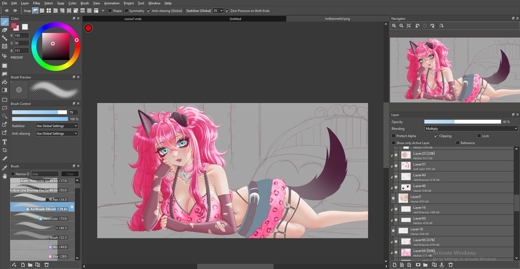Screen dimensions: 520x269
Task: Open the Blending mode Multiply dropdown
Action: pyautogui.click(x=471, y=128)
